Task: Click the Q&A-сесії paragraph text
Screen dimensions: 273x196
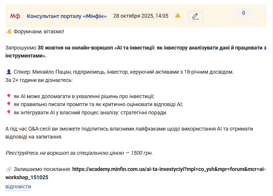Action: click(129, 133)
